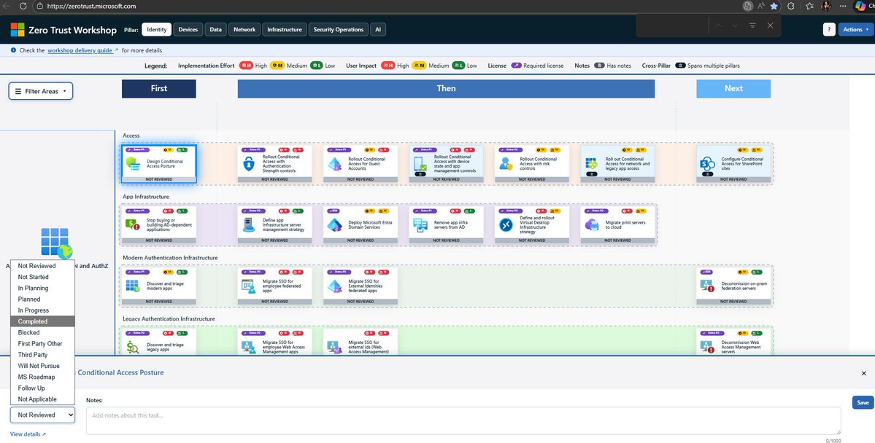This screenshot has height=443, width=875.
Task: Click in the Notes text area
Action: click(463, 420)
